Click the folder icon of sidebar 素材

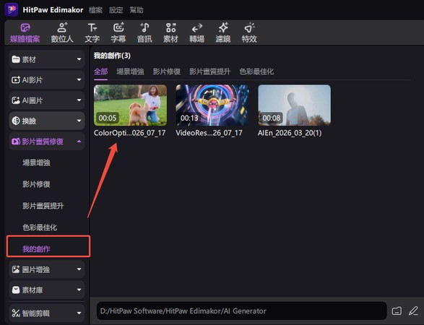[x=16, y=59]
